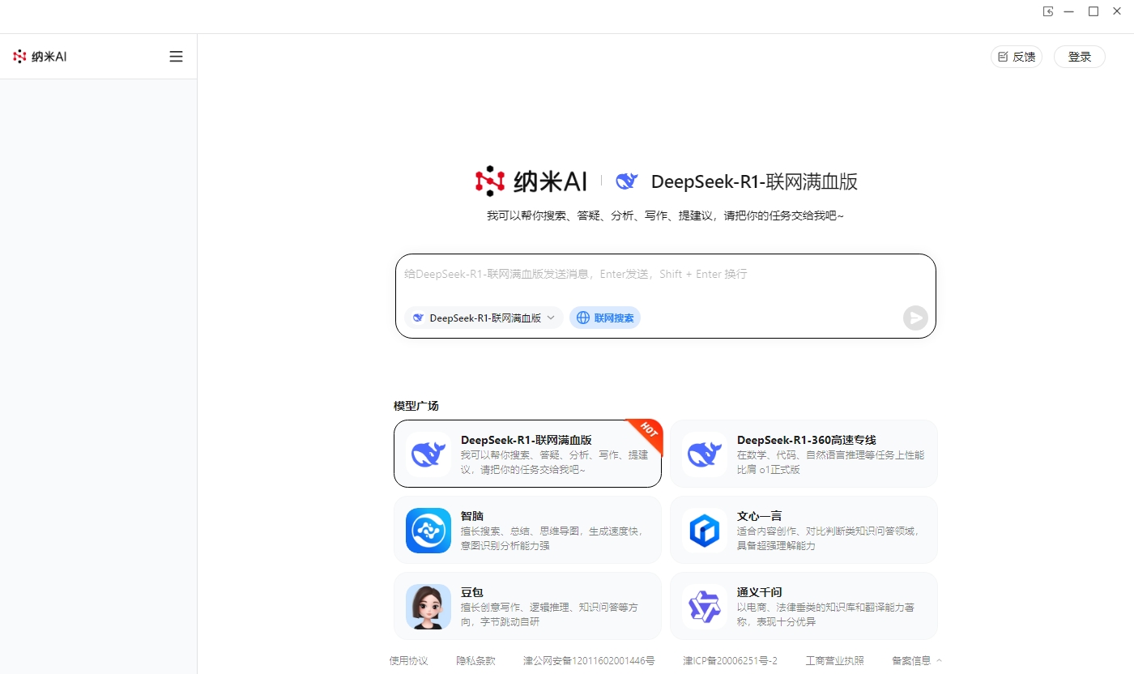The height and width of the screenshot is (674, 1134).
Task: Open the sidebar hamburger menu
Action: (x=176, y=56)
